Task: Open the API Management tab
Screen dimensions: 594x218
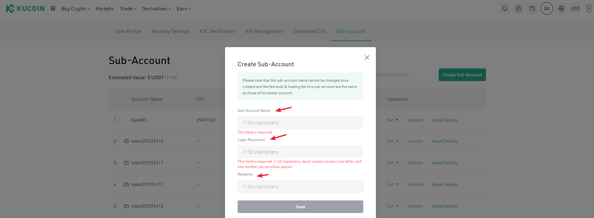Action: point(264,31)
